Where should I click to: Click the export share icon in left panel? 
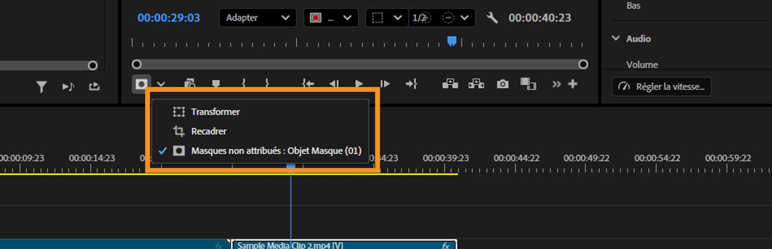[x=94, y=86]
